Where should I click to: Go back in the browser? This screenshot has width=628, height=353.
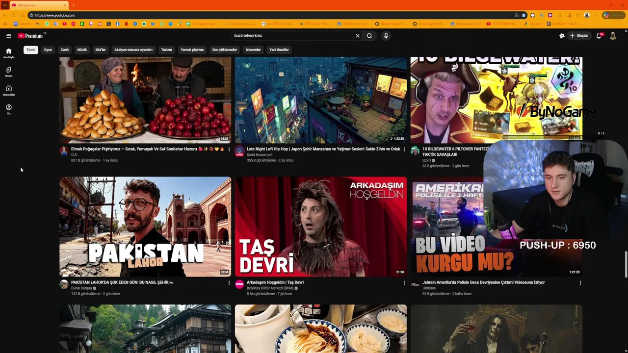(4, 15)
